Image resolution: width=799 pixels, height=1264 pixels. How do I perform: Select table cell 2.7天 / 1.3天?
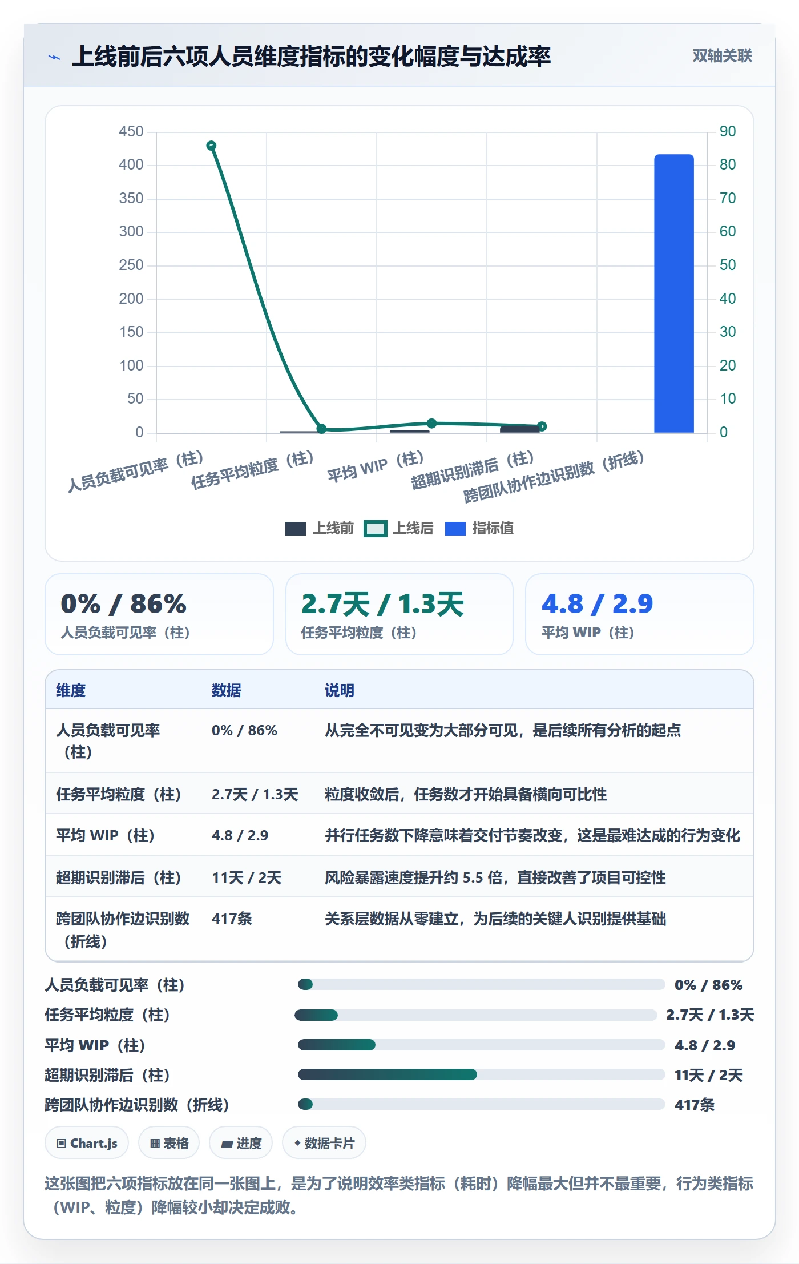[x=255, y=794]
